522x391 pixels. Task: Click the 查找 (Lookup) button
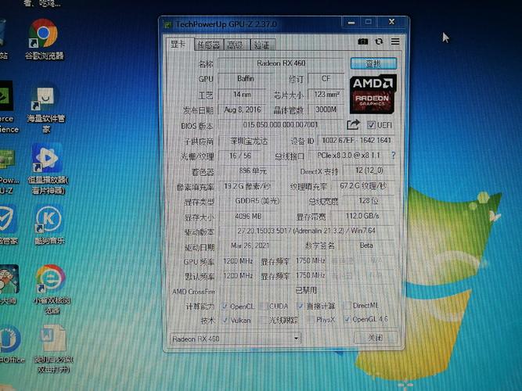373,63
